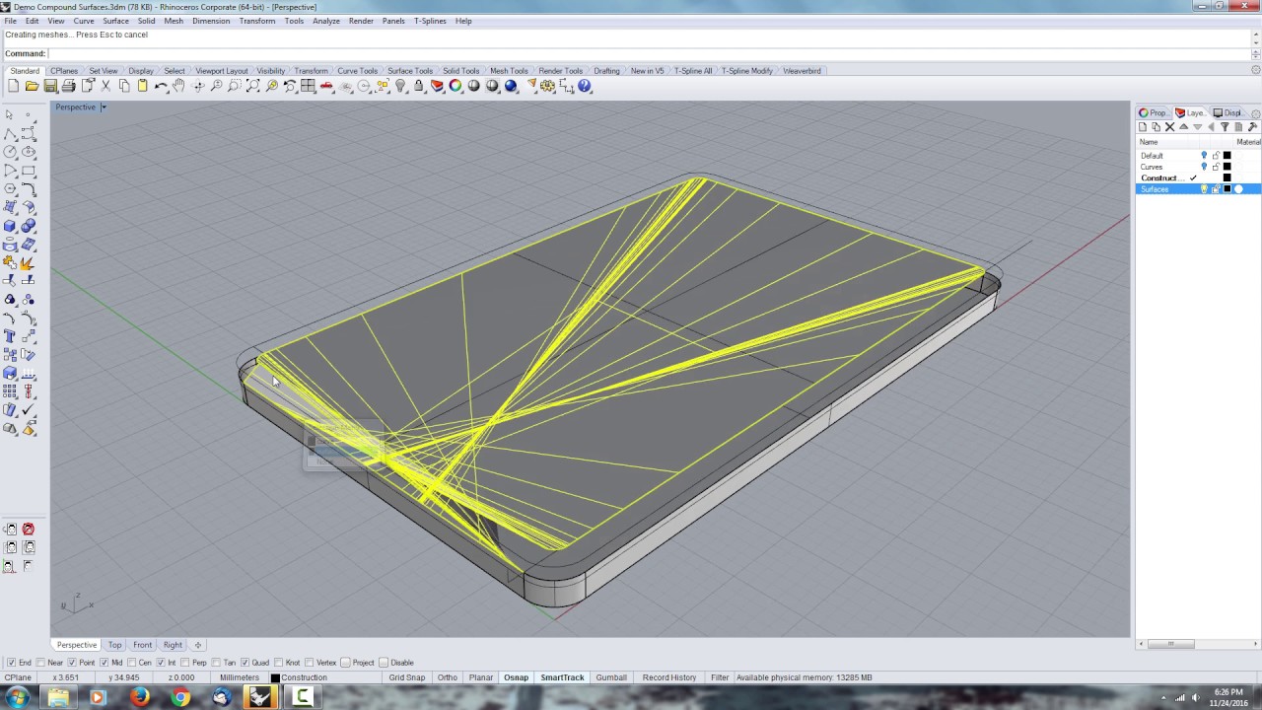
Task: Switch to the Surface Tools toolbar tab
Action: [x=410, y=71]
